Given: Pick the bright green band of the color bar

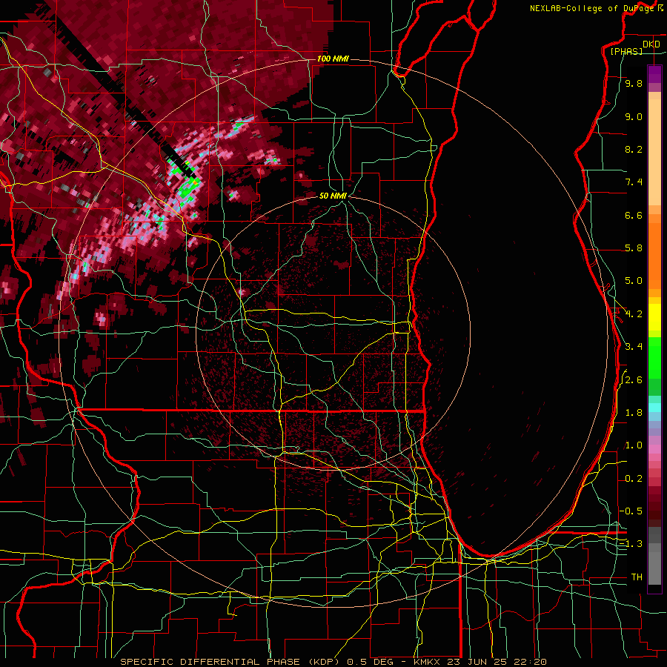Looking at the screenshot, I should coord(654,357).
